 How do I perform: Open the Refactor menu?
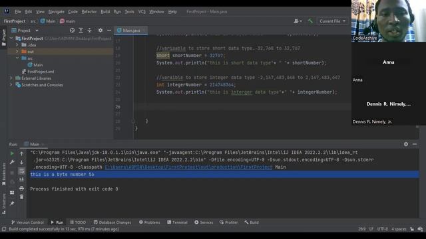(89, 12)
